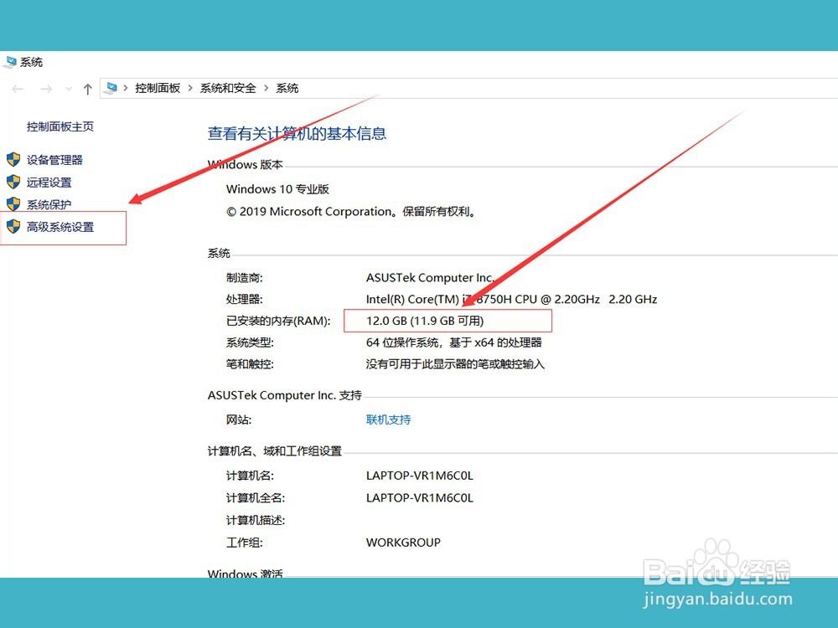This screenshot has height=628, width=838.
Task: Click the Back navigation arrow
Action: (18, 89)
